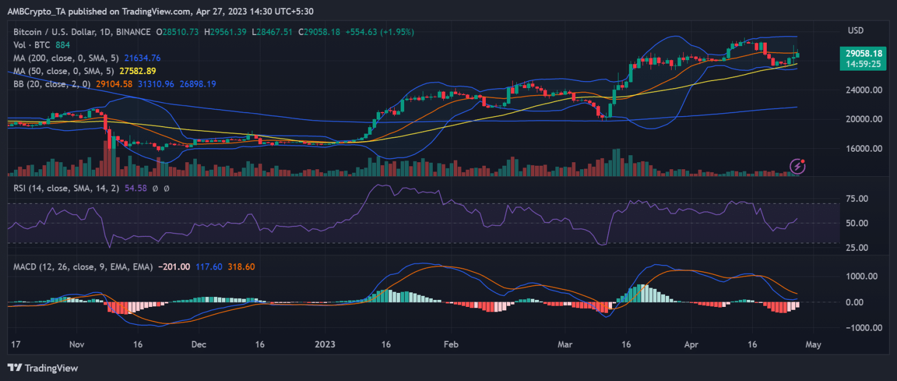Viewport: 897px width, 381px height.
Task: Click the Nov label on time axis
Action: tap(77, 344)
